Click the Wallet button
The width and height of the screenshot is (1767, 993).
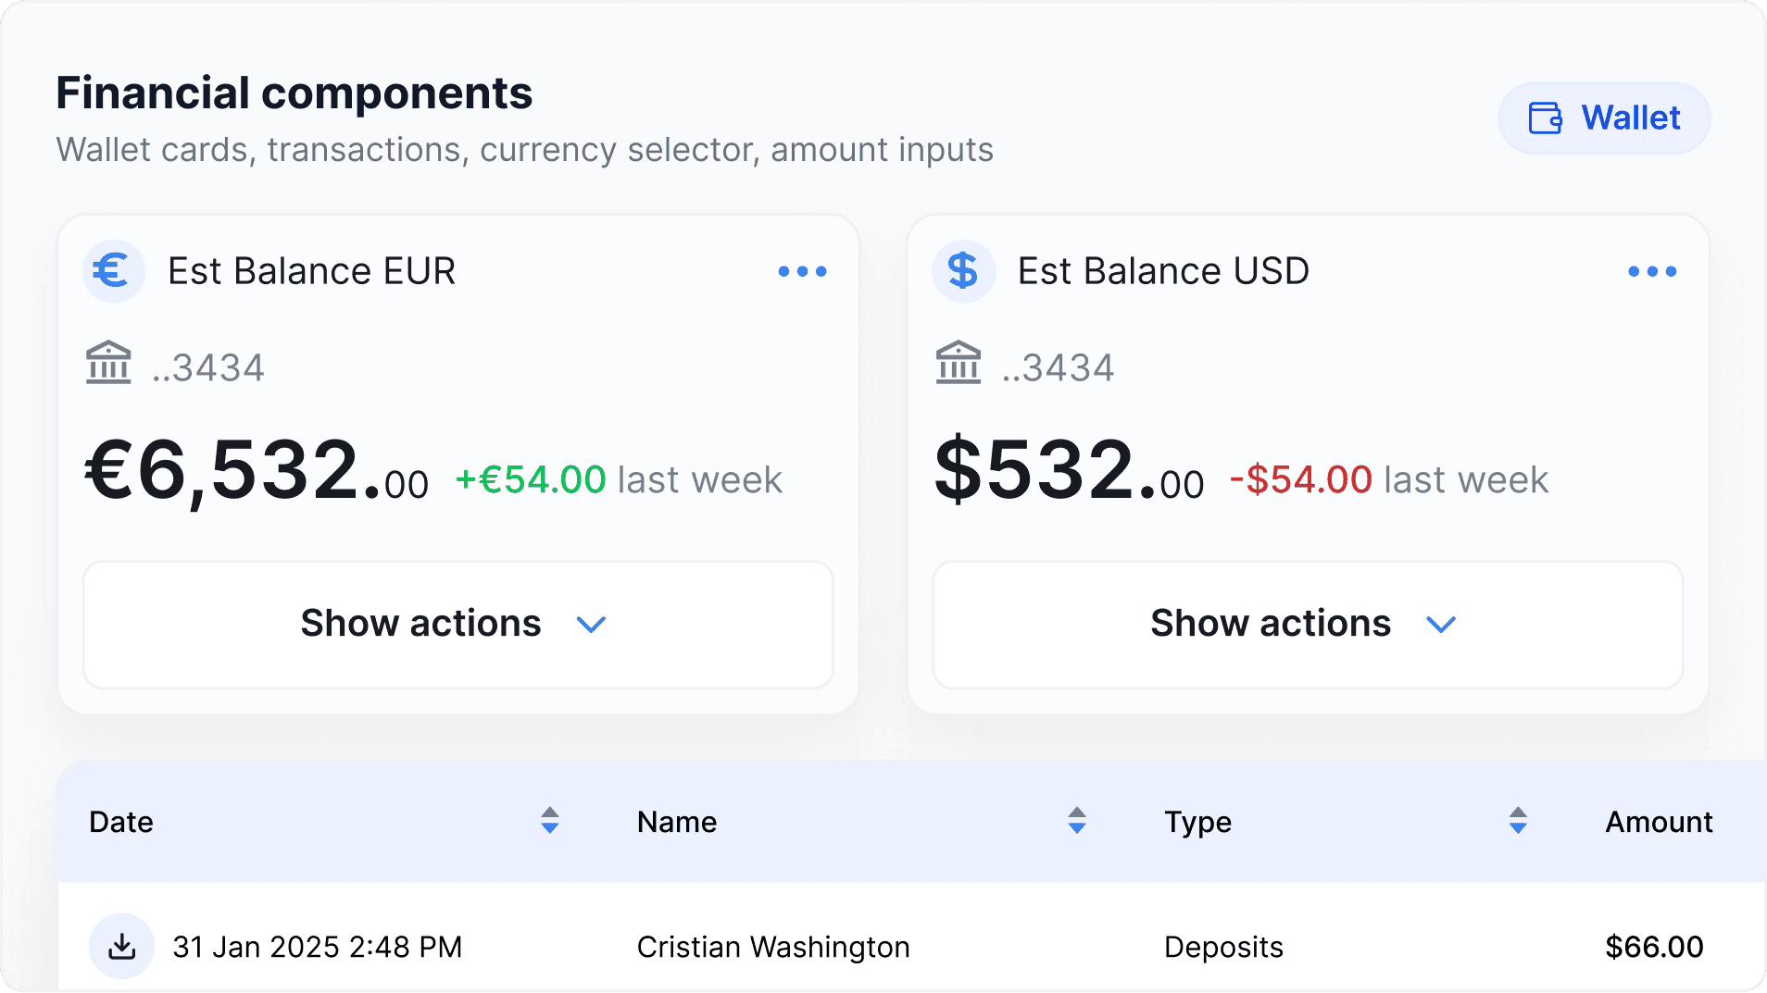tap(1604, 118)
